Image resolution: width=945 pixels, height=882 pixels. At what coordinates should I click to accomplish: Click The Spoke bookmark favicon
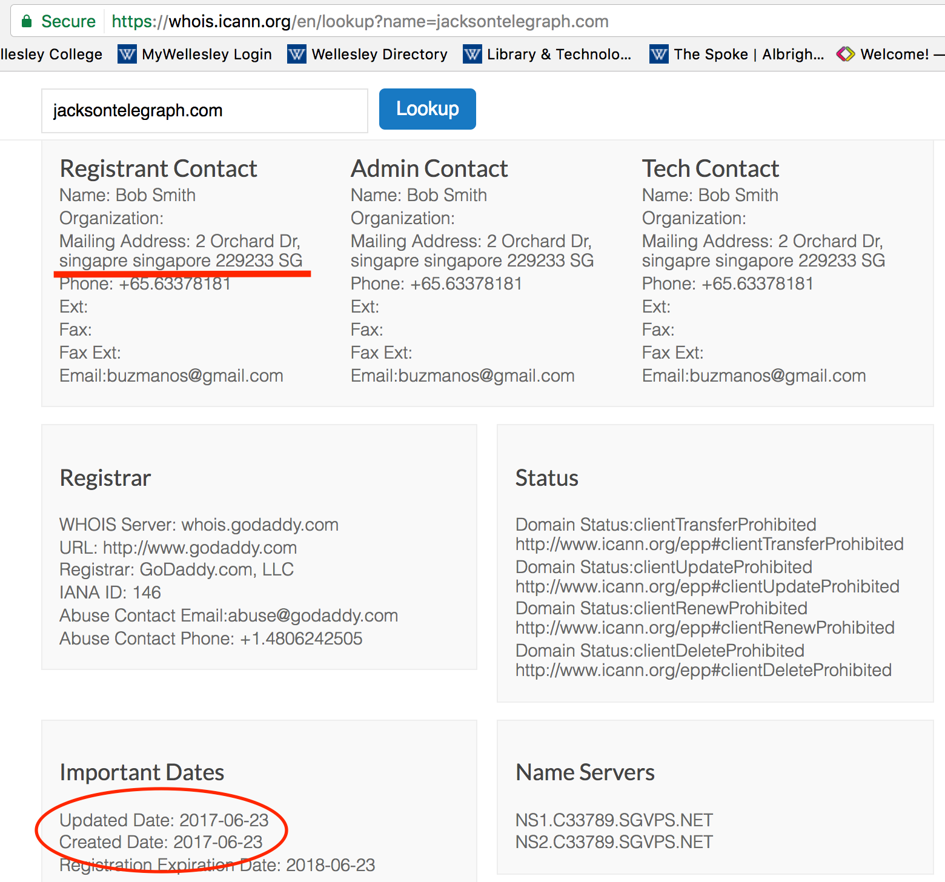pos(658,54)
